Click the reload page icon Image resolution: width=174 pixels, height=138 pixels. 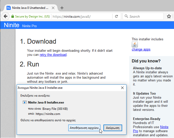click(116, 16)
